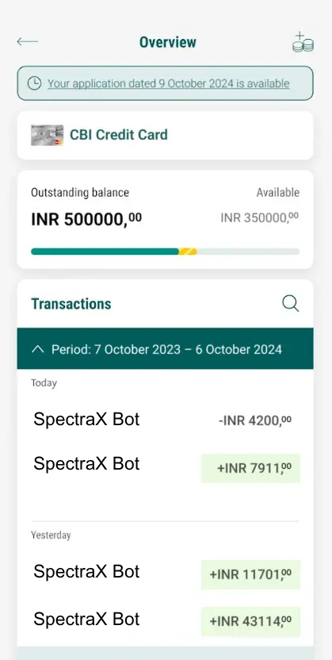This screenshot has height=660, width=332.
Task: Open the +INR 11701 transaction from yesterday
Action: point(165,574)
